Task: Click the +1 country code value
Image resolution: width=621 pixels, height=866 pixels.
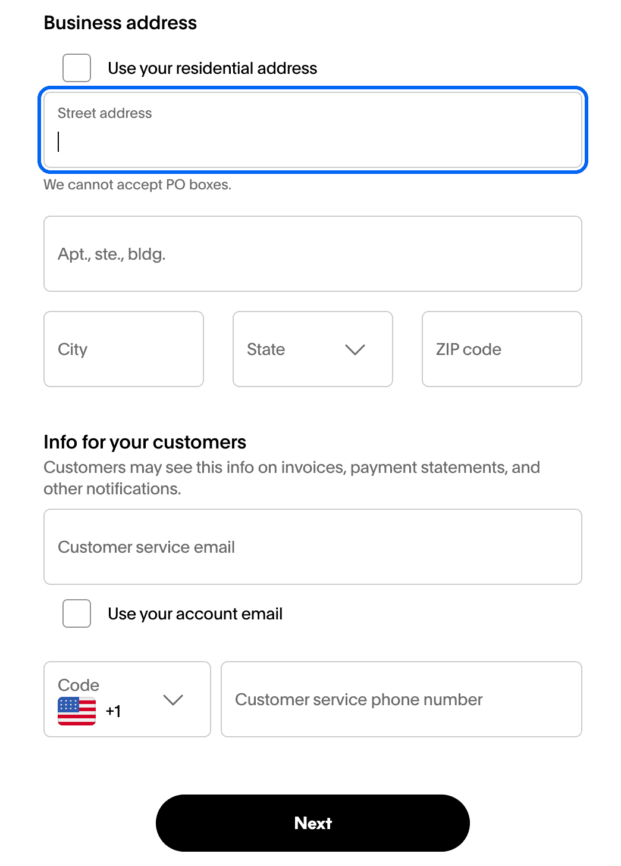Action: click(x=113, y=711)
